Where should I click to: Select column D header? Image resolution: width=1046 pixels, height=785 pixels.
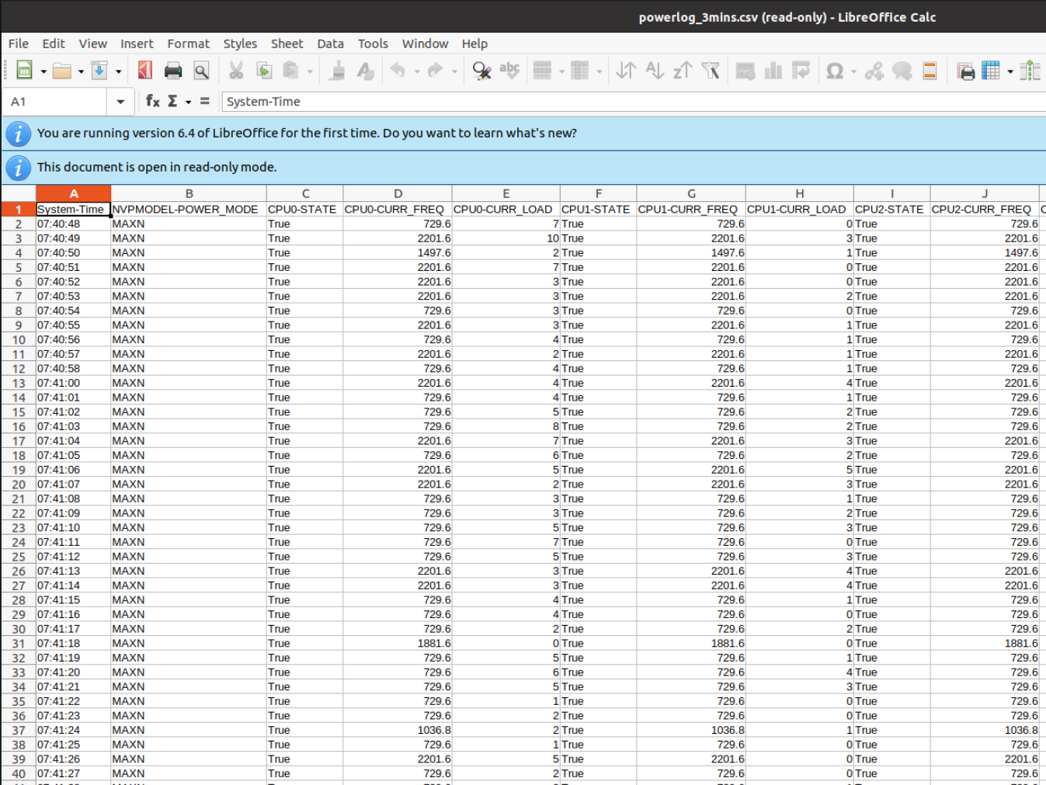pyautogui.click(x=398, y=193)
